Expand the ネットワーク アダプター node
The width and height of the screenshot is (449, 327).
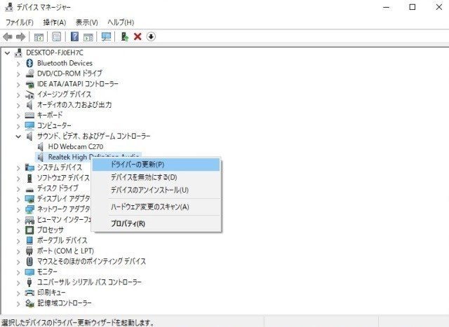tap(19, 209)
